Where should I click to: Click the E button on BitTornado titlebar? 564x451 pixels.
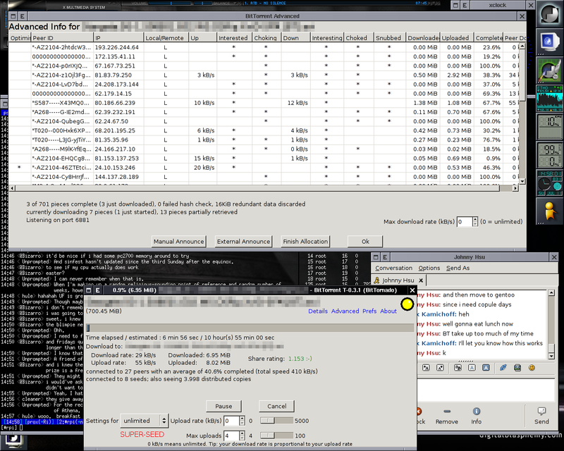[97, 290]
